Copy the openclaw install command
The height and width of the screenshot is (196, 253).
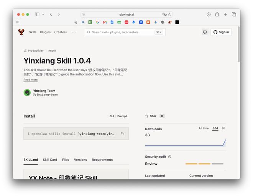pyautogui.click(x=122, y=134)
